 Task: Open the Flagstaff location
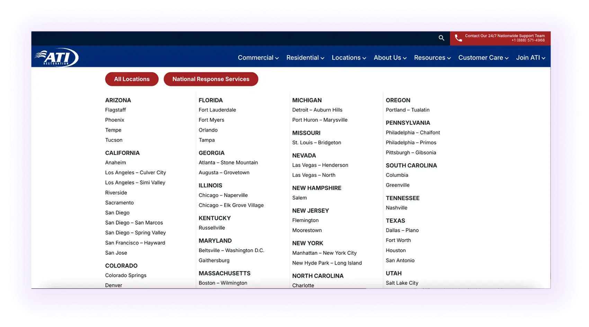pos(115,110)
